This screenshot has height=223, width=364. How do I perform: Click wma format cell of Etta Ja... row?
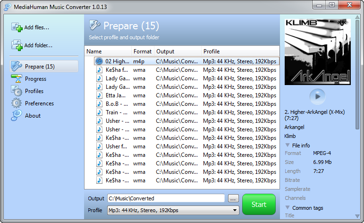[139, 95]
